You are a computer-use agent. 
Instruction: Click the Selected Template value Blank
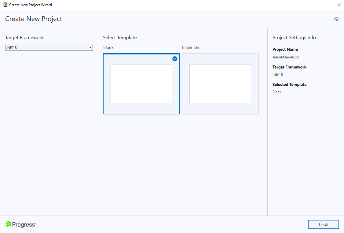click(x=277, y=92)
